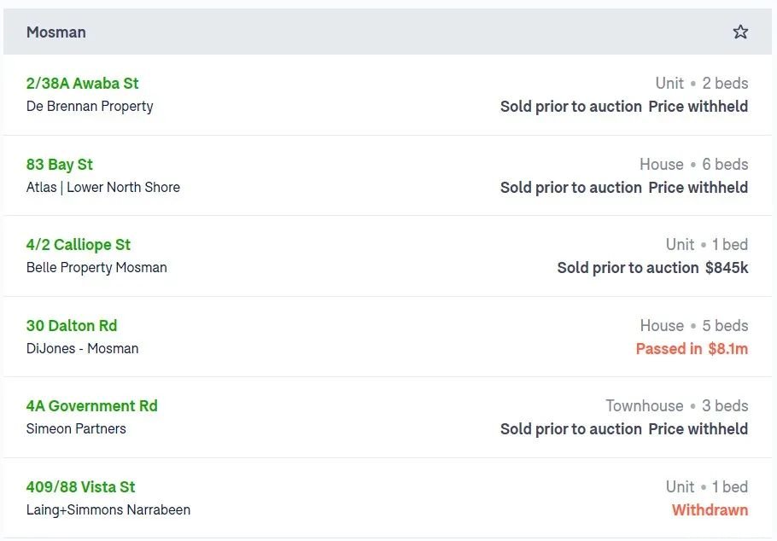Click House 6 beds details for Bay St

(x=693, y=164)
